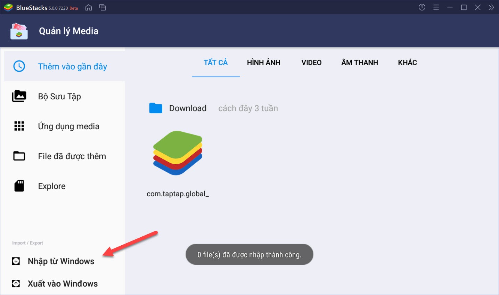Click the import success toast message
Image resolution: width=499 pixels, height=295 pixels.
[x=250, y=254]
